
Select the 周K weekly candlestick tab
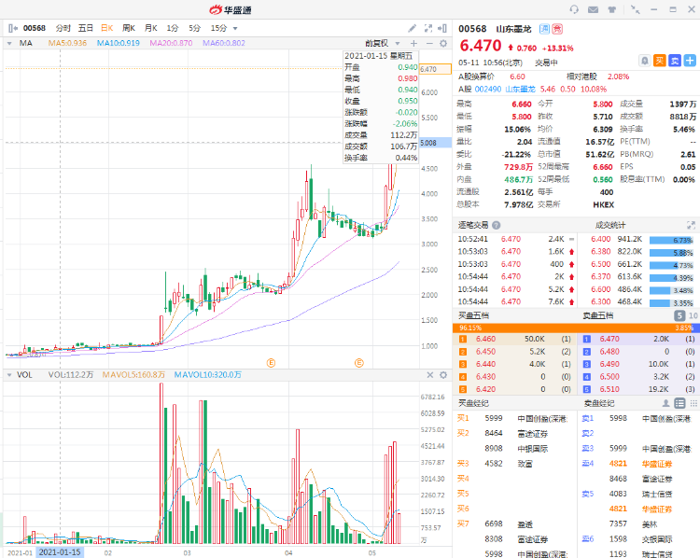point(129,28)
